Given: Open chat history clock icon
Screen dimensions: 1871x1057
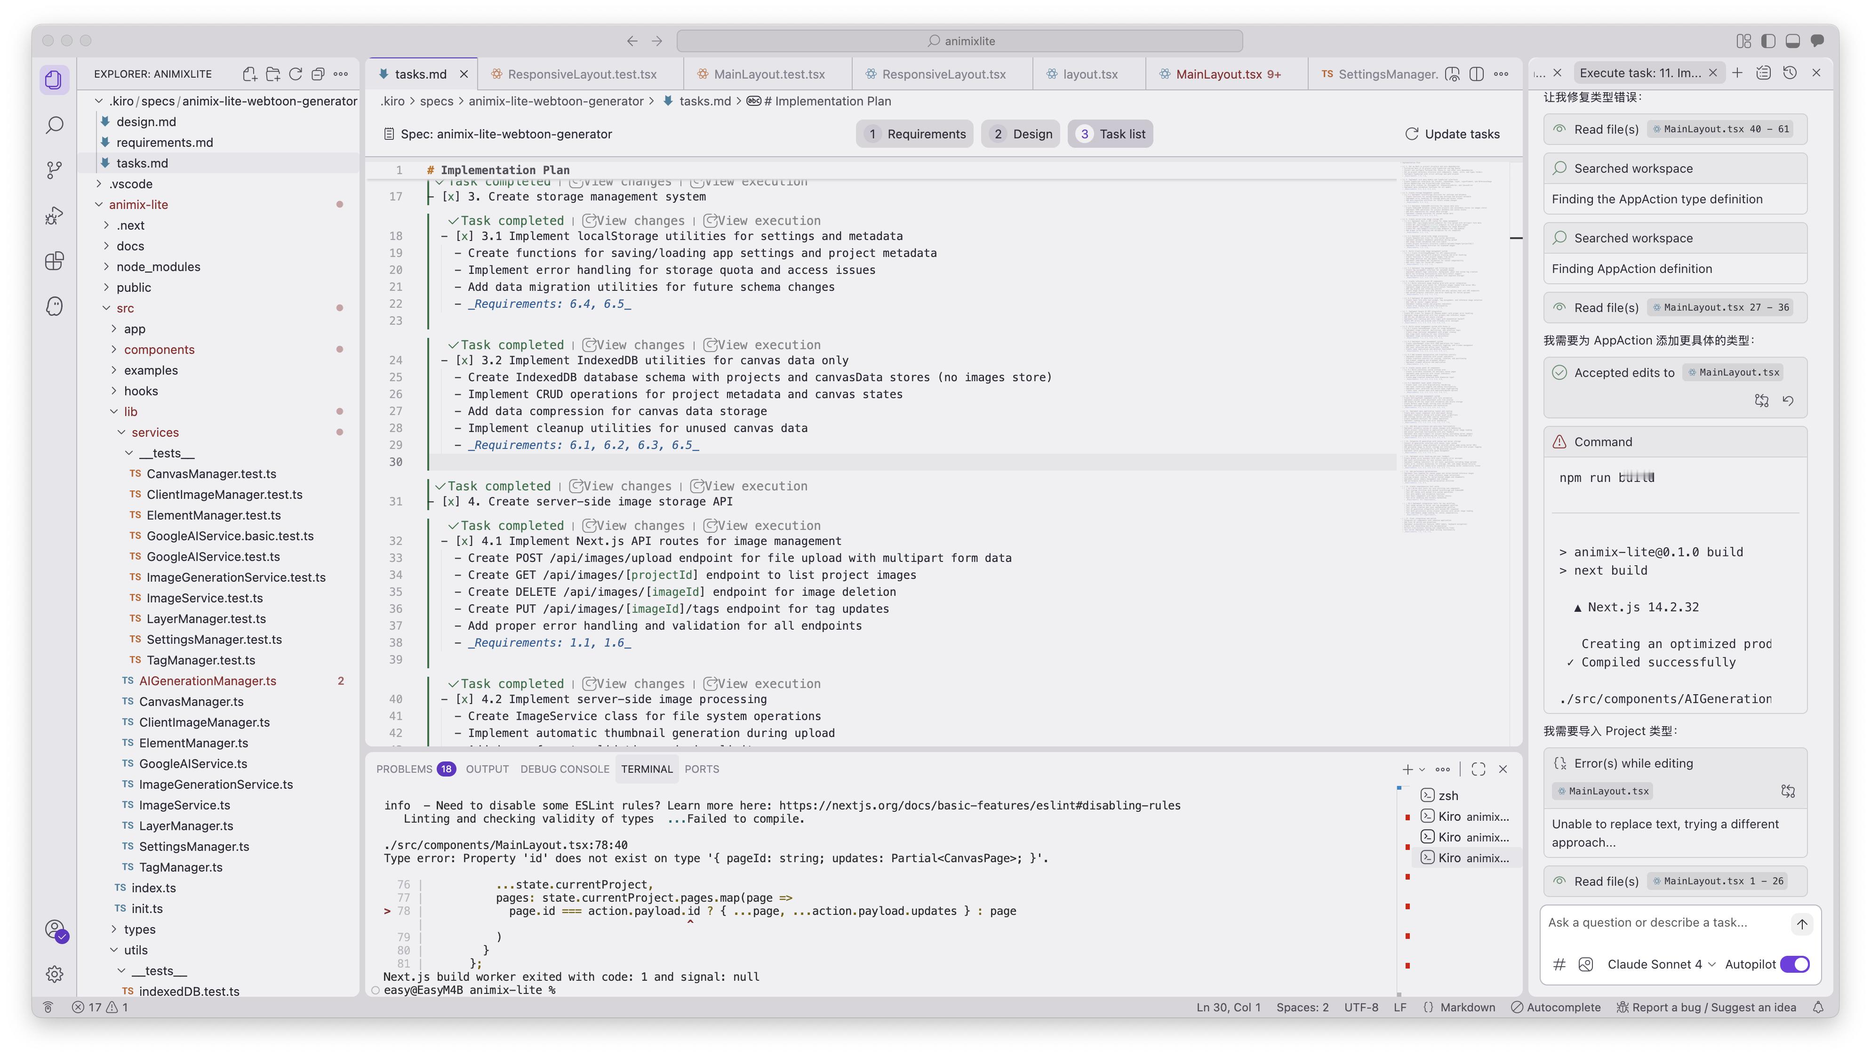Looking at the screenshot, I should [1791, 72].
